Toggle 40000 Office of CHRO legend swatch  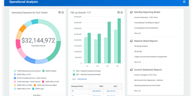point(15,85)
